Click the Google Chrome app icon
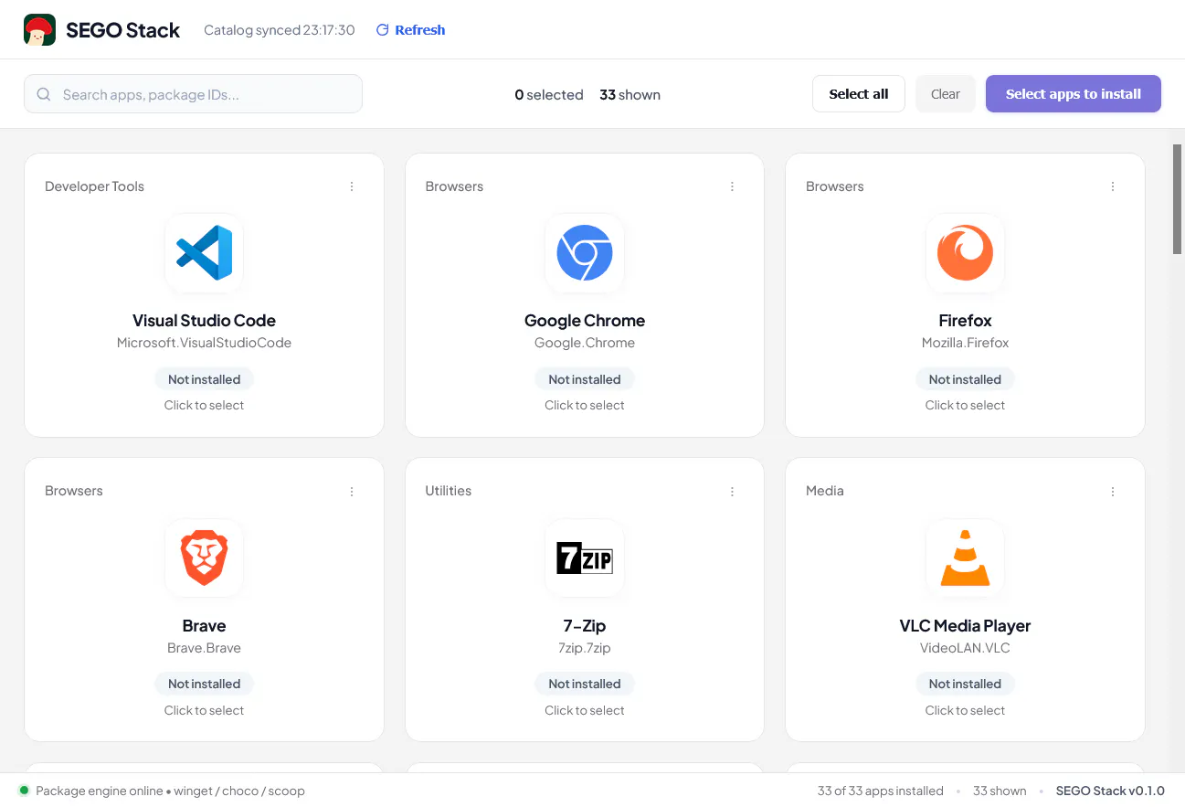 pos(585,253)
